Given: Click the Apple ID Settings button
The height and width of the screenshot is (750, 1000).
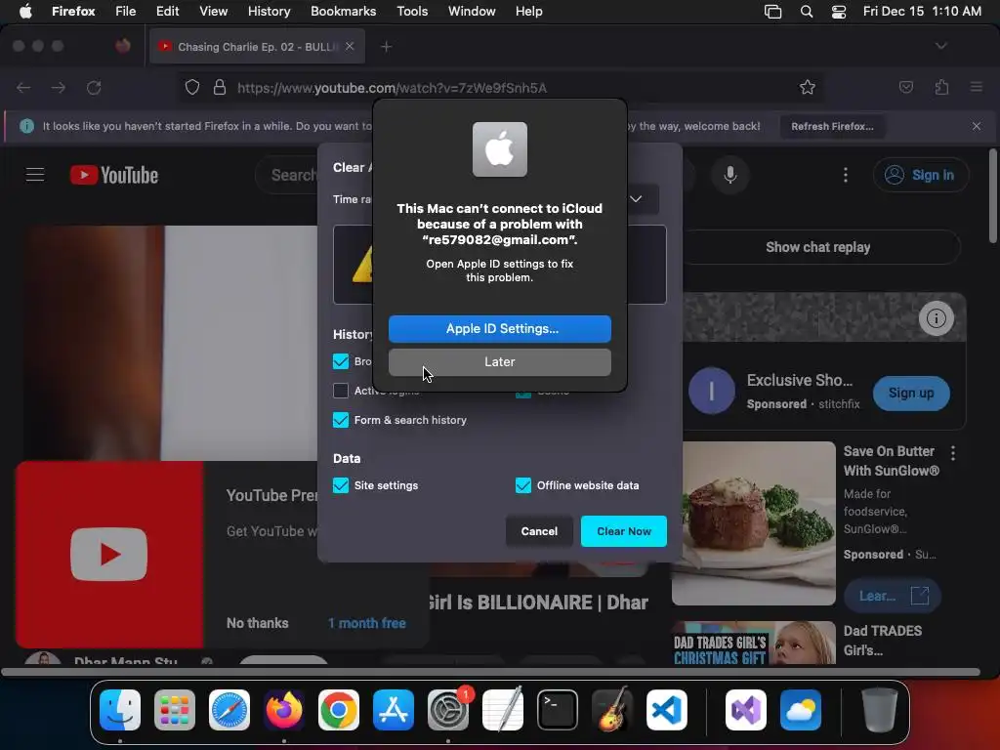Looking at the screenshot, I should click(500, 329).
